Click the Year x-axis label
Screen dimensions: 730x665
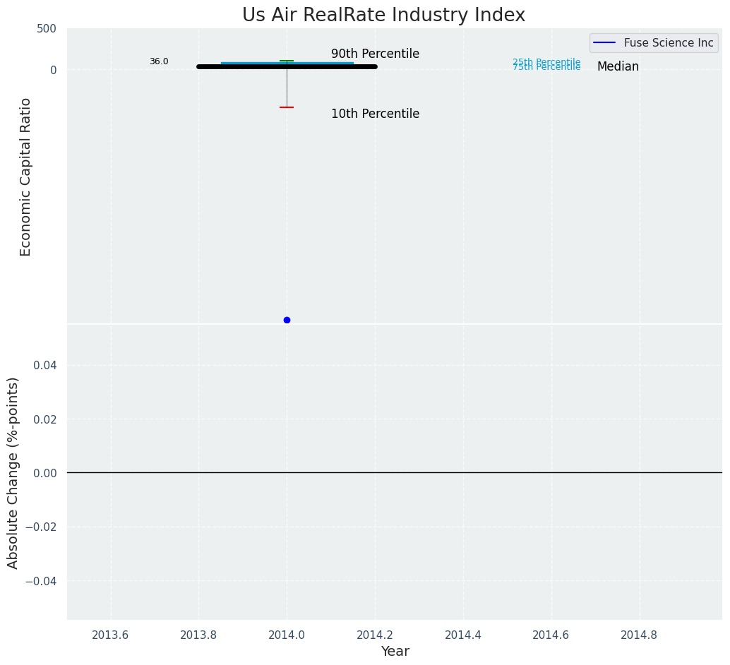395,652
